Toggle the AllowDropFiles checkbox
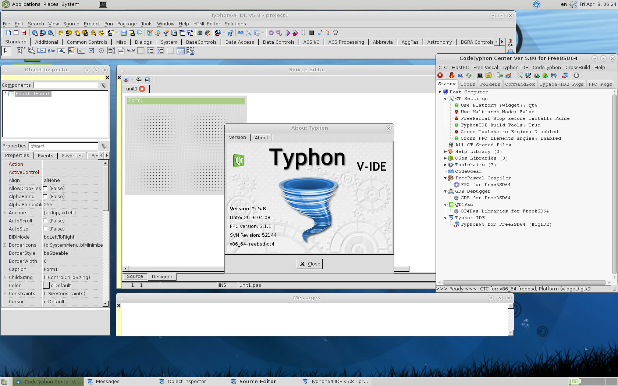The height and width of the screenshot is (386, 618). point(45,189)
